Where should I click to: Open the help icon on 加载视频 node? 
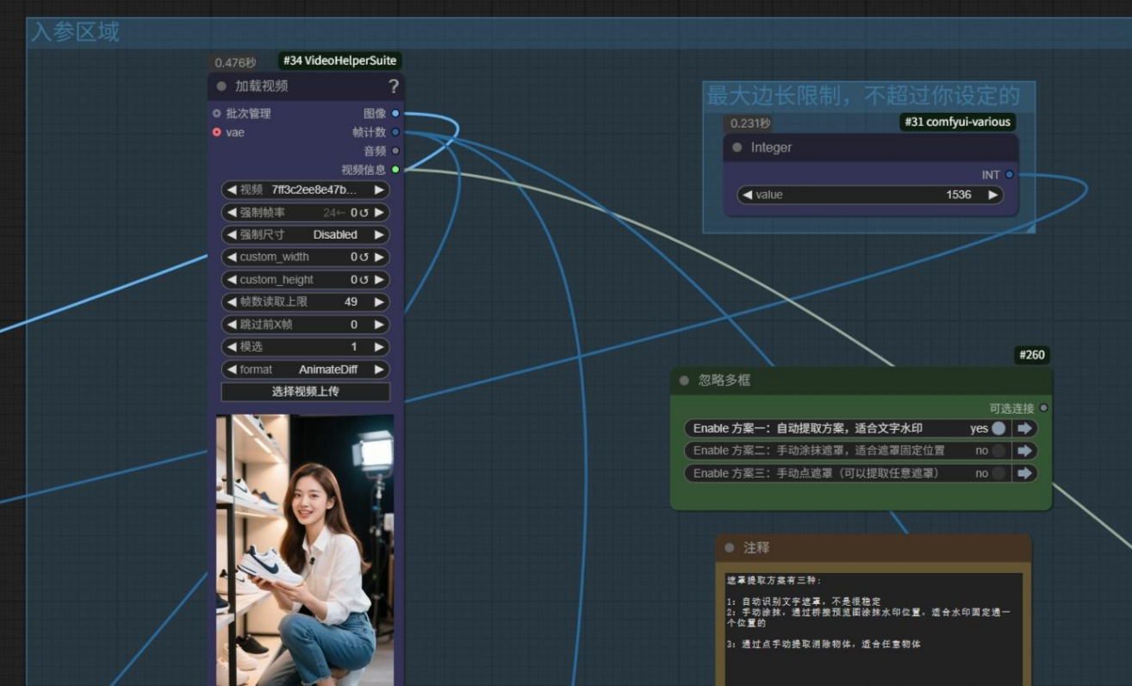(x=394, y=86)
